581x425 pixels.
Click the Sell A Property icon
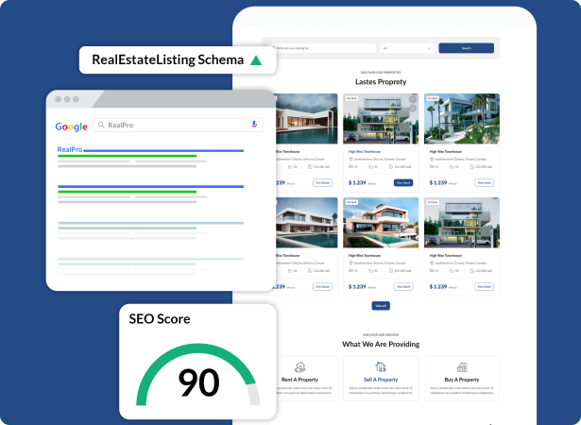point(380,366)
